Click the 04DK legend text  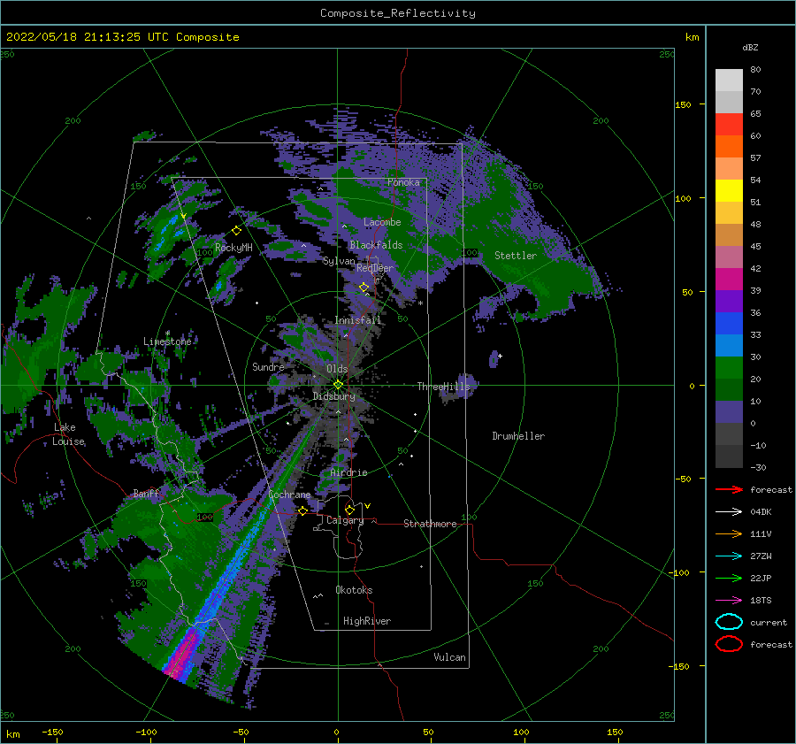pos(761,512)
